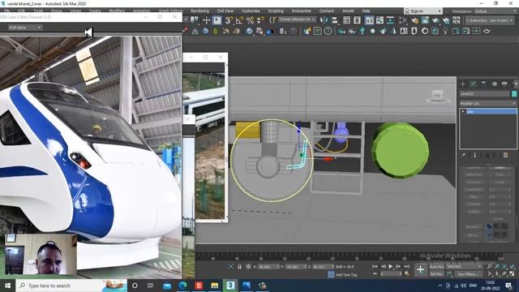Open the Scripting menu
Image resolution: width=519 pixels, height=292 pixels.
point(276,11)
